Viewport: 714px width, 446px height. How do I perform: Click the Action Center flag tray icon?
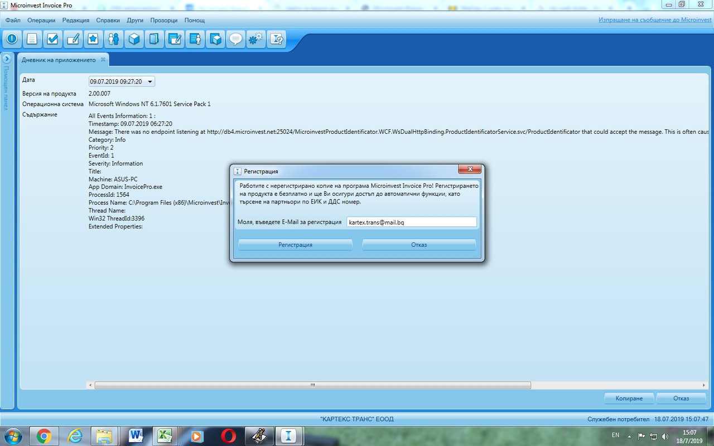pyautogui.click(x=642, y=436)
